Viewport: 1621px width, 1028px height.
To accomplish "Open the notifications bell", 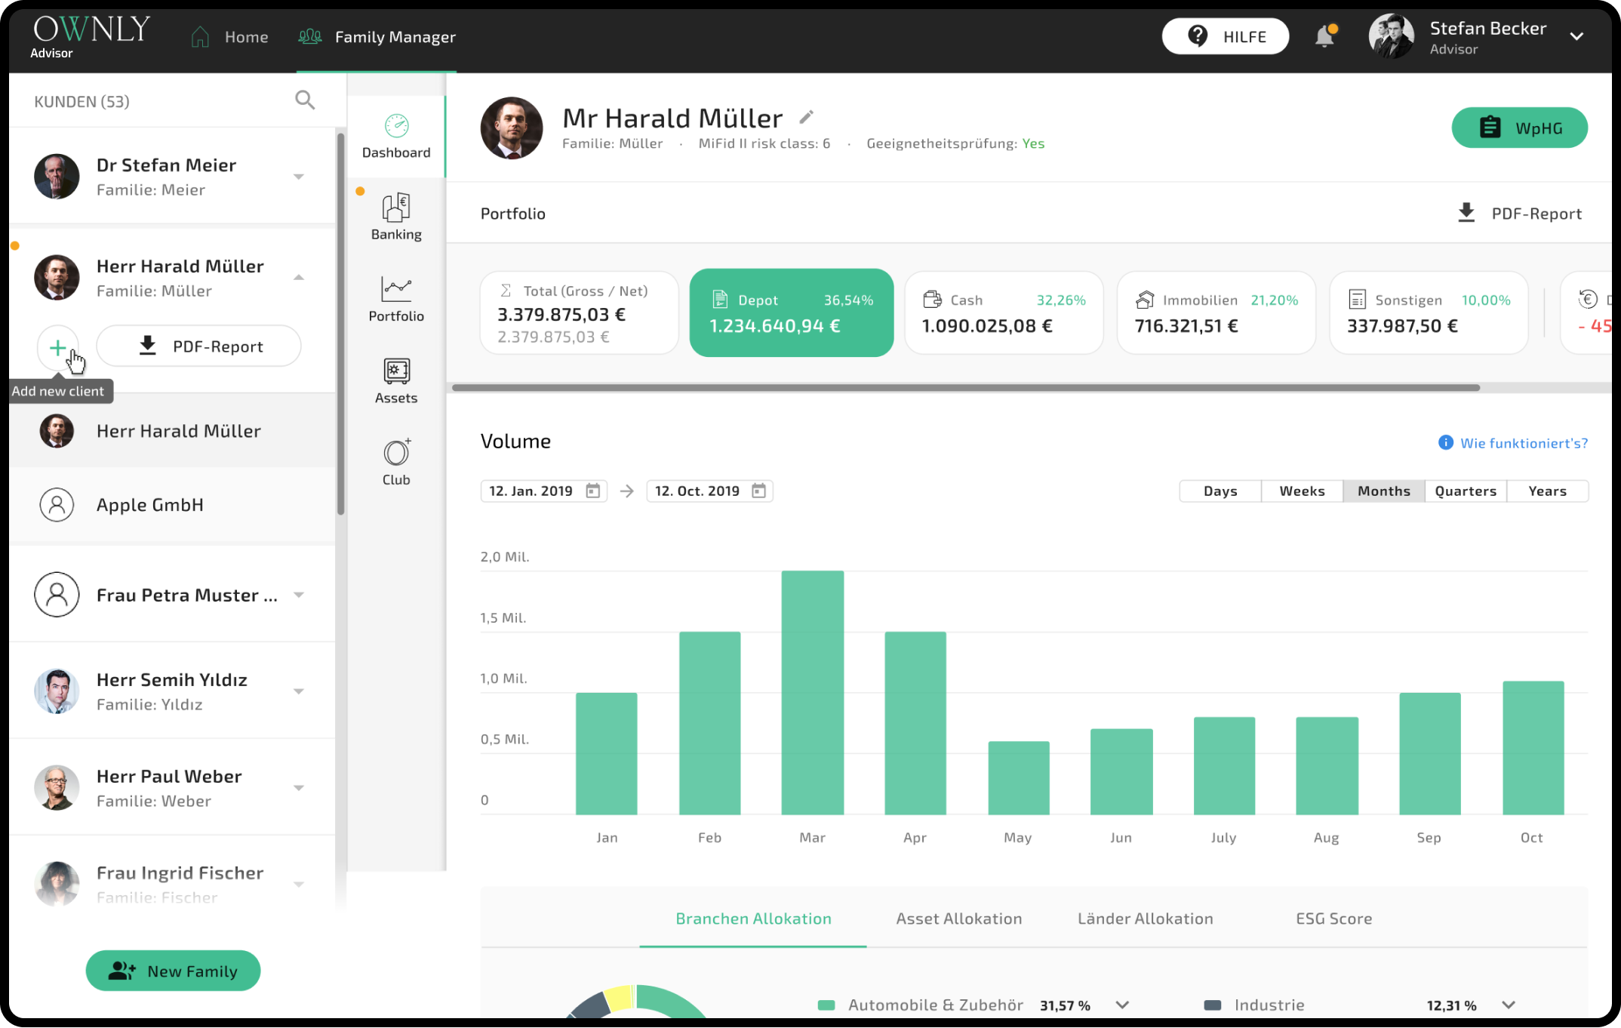I will point(1325,35).
